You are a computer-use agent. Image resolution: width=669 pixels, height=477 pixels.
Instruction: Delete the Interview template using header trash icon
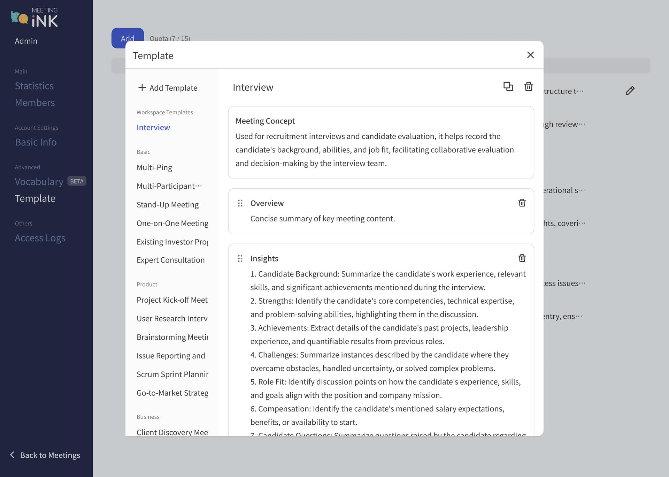pos(528,86)
